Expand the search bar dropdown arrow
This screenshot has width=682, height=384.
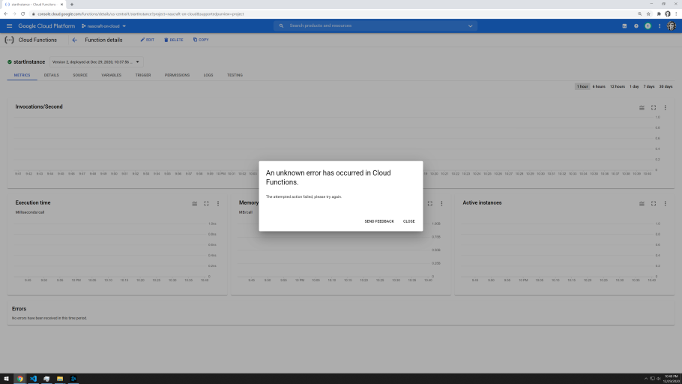click(471, 26)
